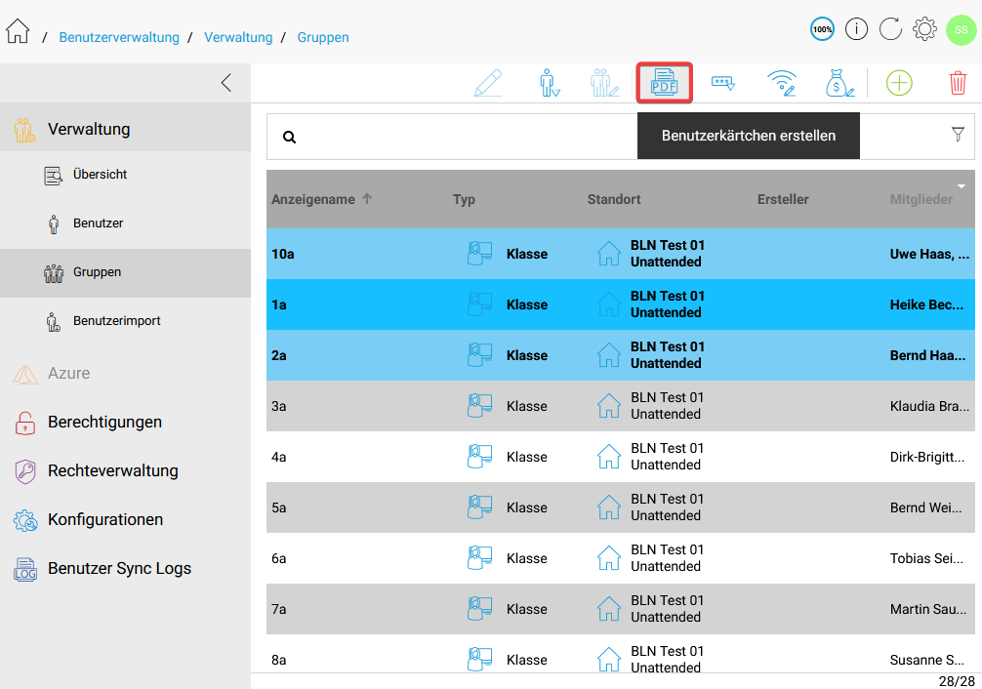Click the password dropdown toolbar icon

pyautogui.click(x=723, y=83)
